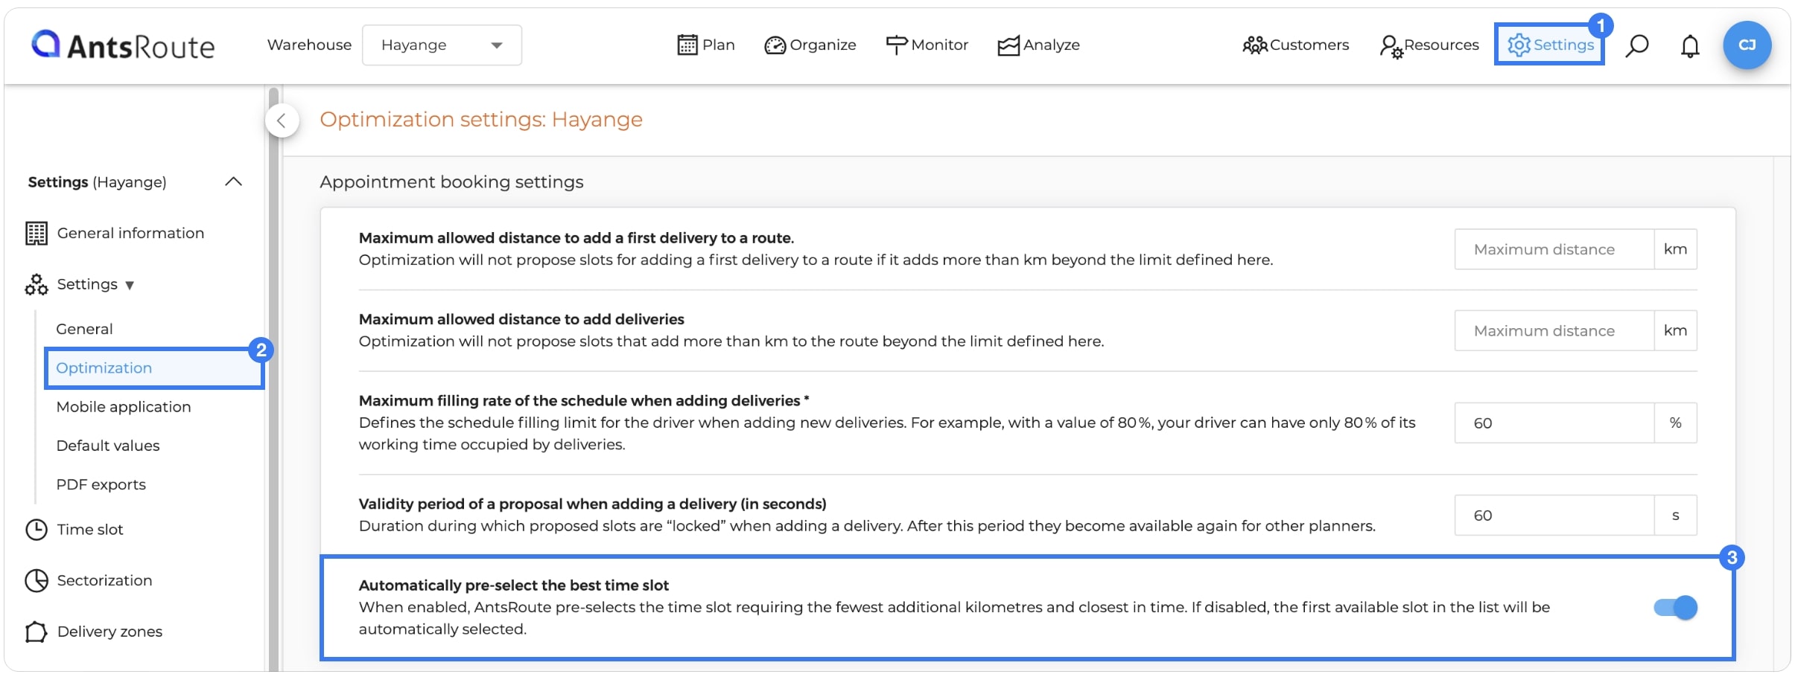Open notifications bell

click(1690, 46)
